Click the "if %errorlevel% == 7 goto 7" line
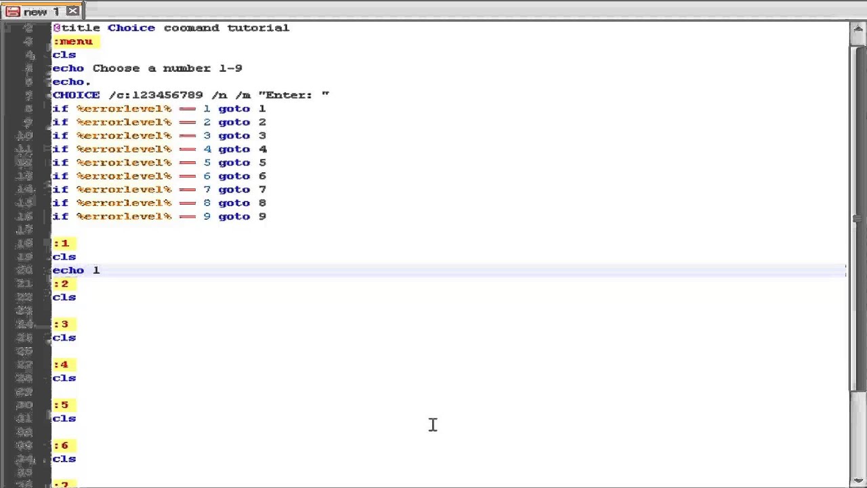The image size is (867, 488). coord(159,190)
